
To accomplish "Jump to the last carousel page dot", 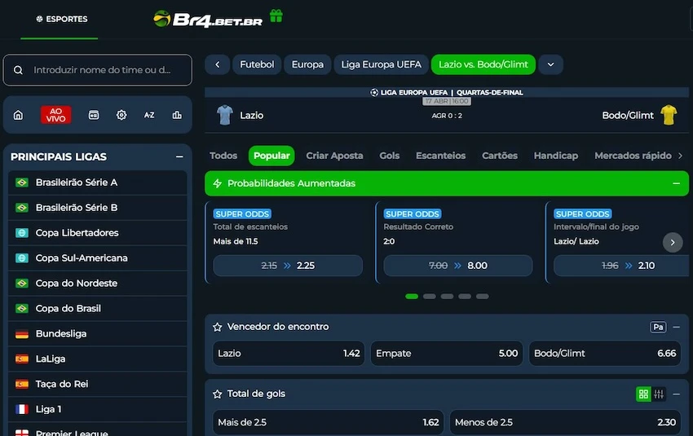I will point(482,297).
